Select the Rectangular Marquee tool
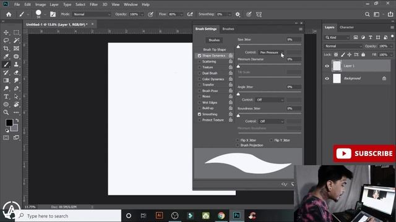The width and height of the screenshot is (396, 222). pos(17,33)
